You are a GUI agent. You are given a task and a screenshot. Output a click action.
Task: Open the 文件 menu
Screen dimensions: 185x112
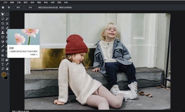tap(5, 2)
